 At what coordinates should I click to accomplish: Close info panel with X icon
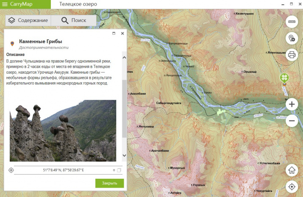pos(122,33)
